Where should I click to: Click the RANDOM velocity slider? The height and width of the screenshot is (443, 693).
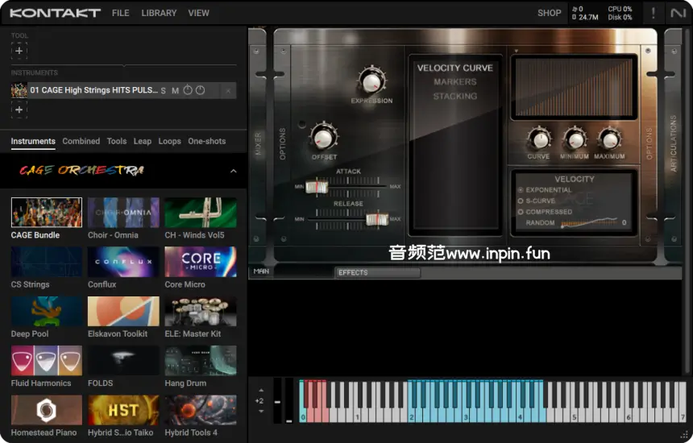point(589,223)
